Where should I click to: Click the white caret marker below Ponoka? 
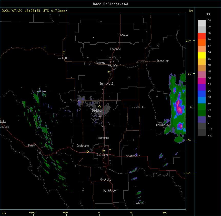pyautogui.click(x=94, y=38)
